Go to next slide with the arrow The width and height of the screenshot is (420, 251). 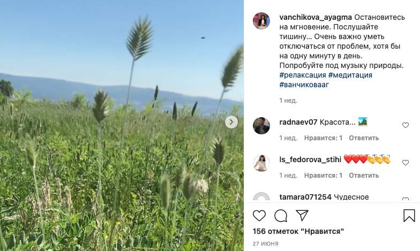tap(231, 122)
